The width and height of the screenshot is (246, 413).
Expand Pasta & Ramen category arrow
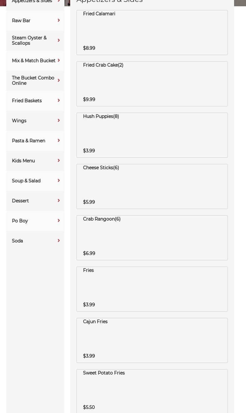(59, 141)
